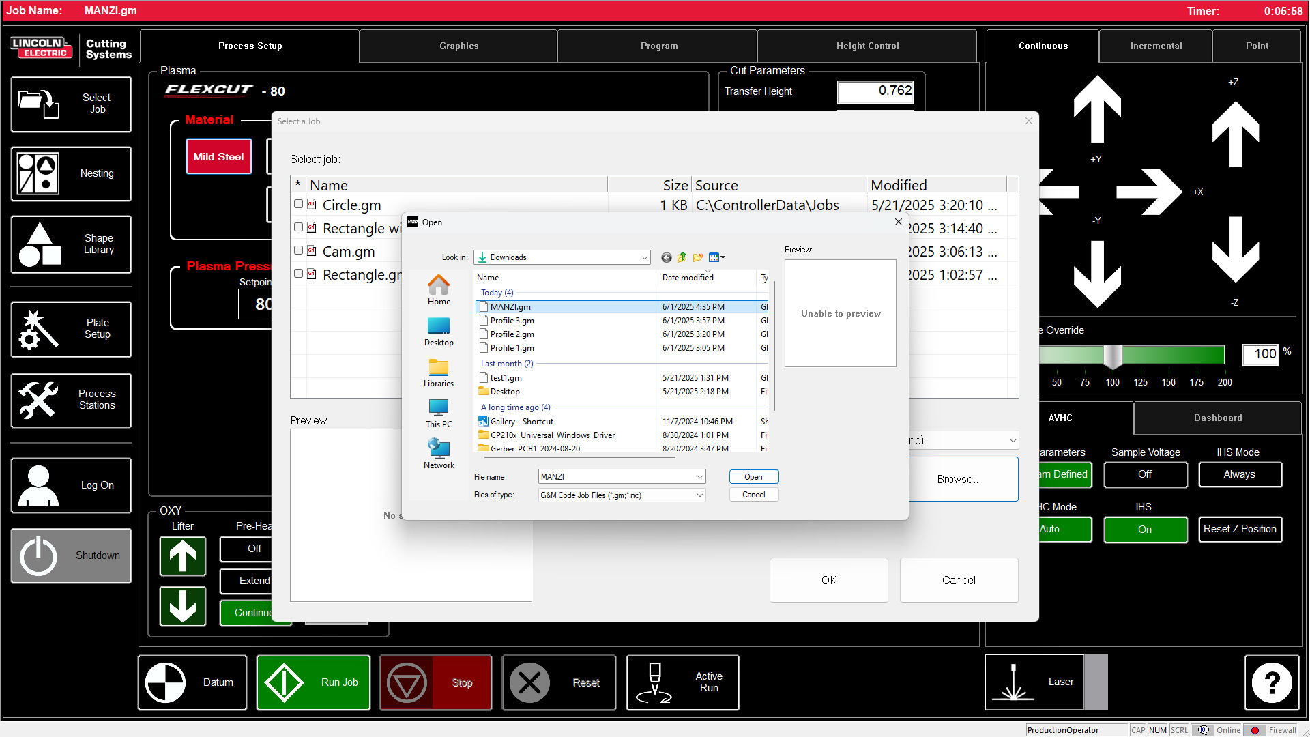1310x737 pixels.
Task: Go to This PC in places bar
Action: 439,413
